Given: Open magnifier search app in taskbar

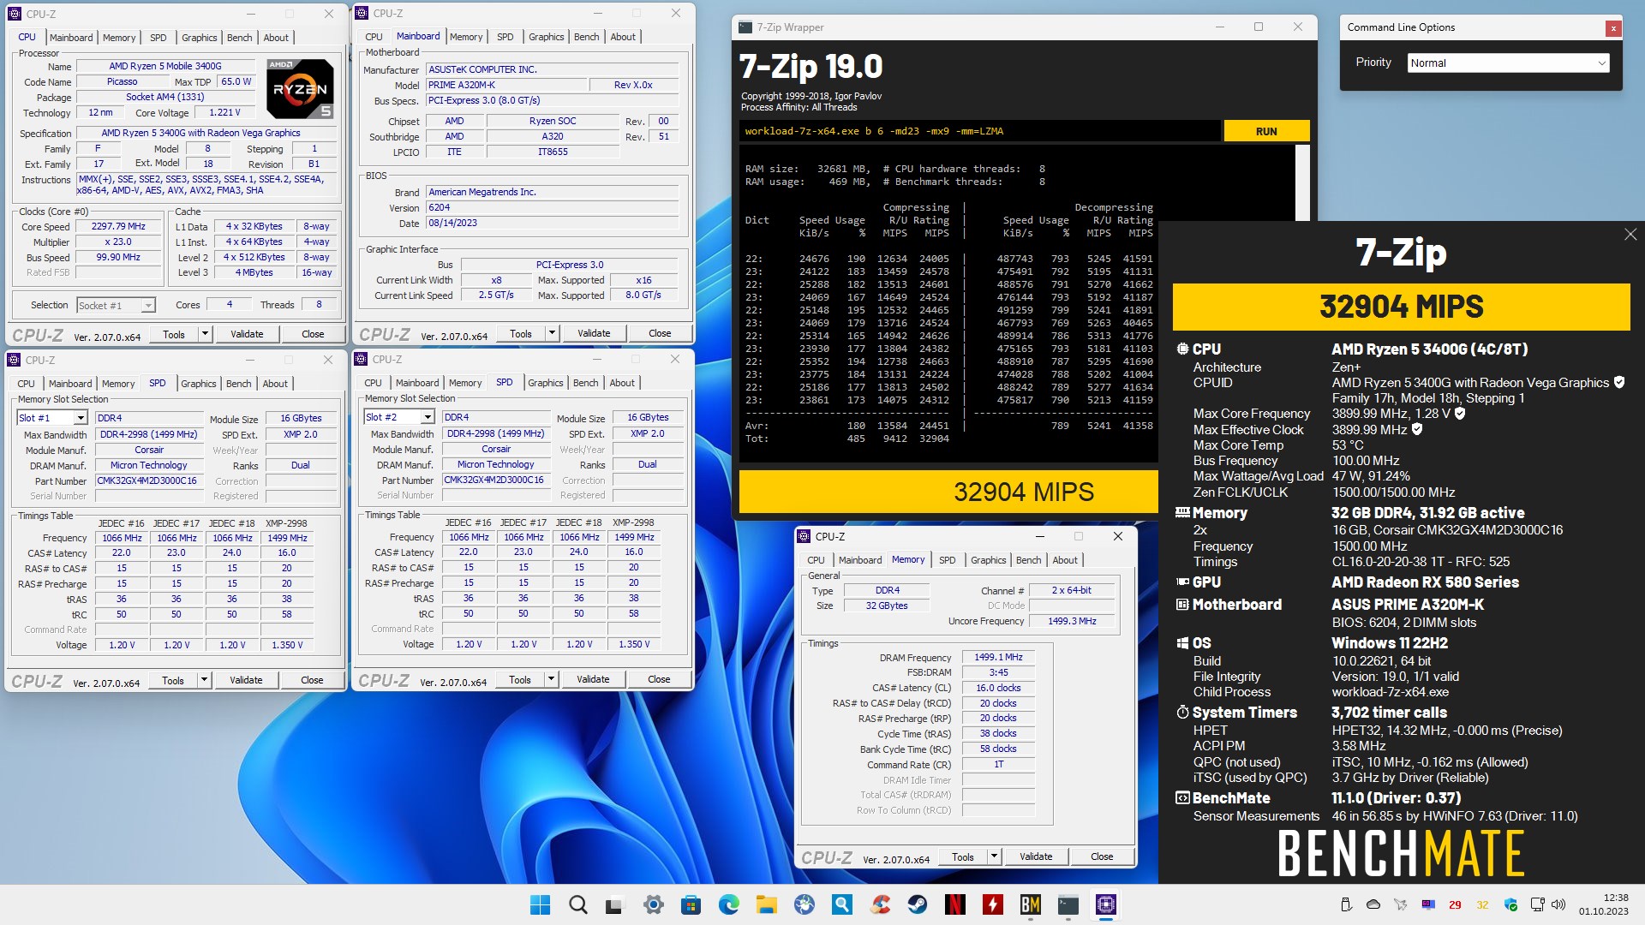Looking at the screenshot, I should pyautogui.click(x=841, y=904).
